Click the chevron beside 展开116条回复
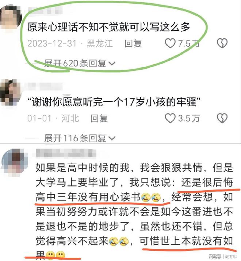This screenshot has height=261, width=241. (x=112, y=138)
